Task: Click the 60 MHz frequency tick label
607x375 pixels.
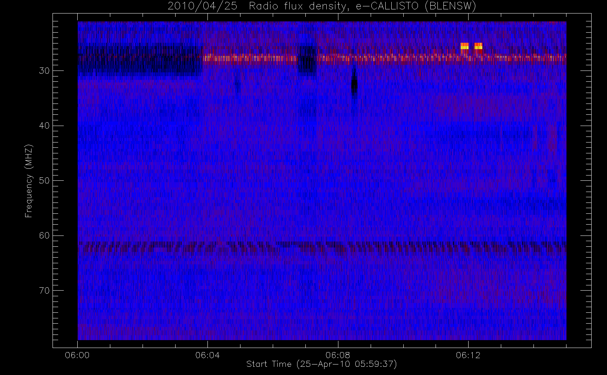Action: pos(44,235)
